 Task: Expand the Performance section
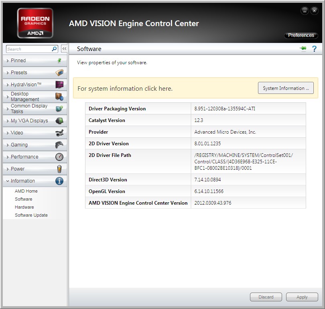point(35,157)
